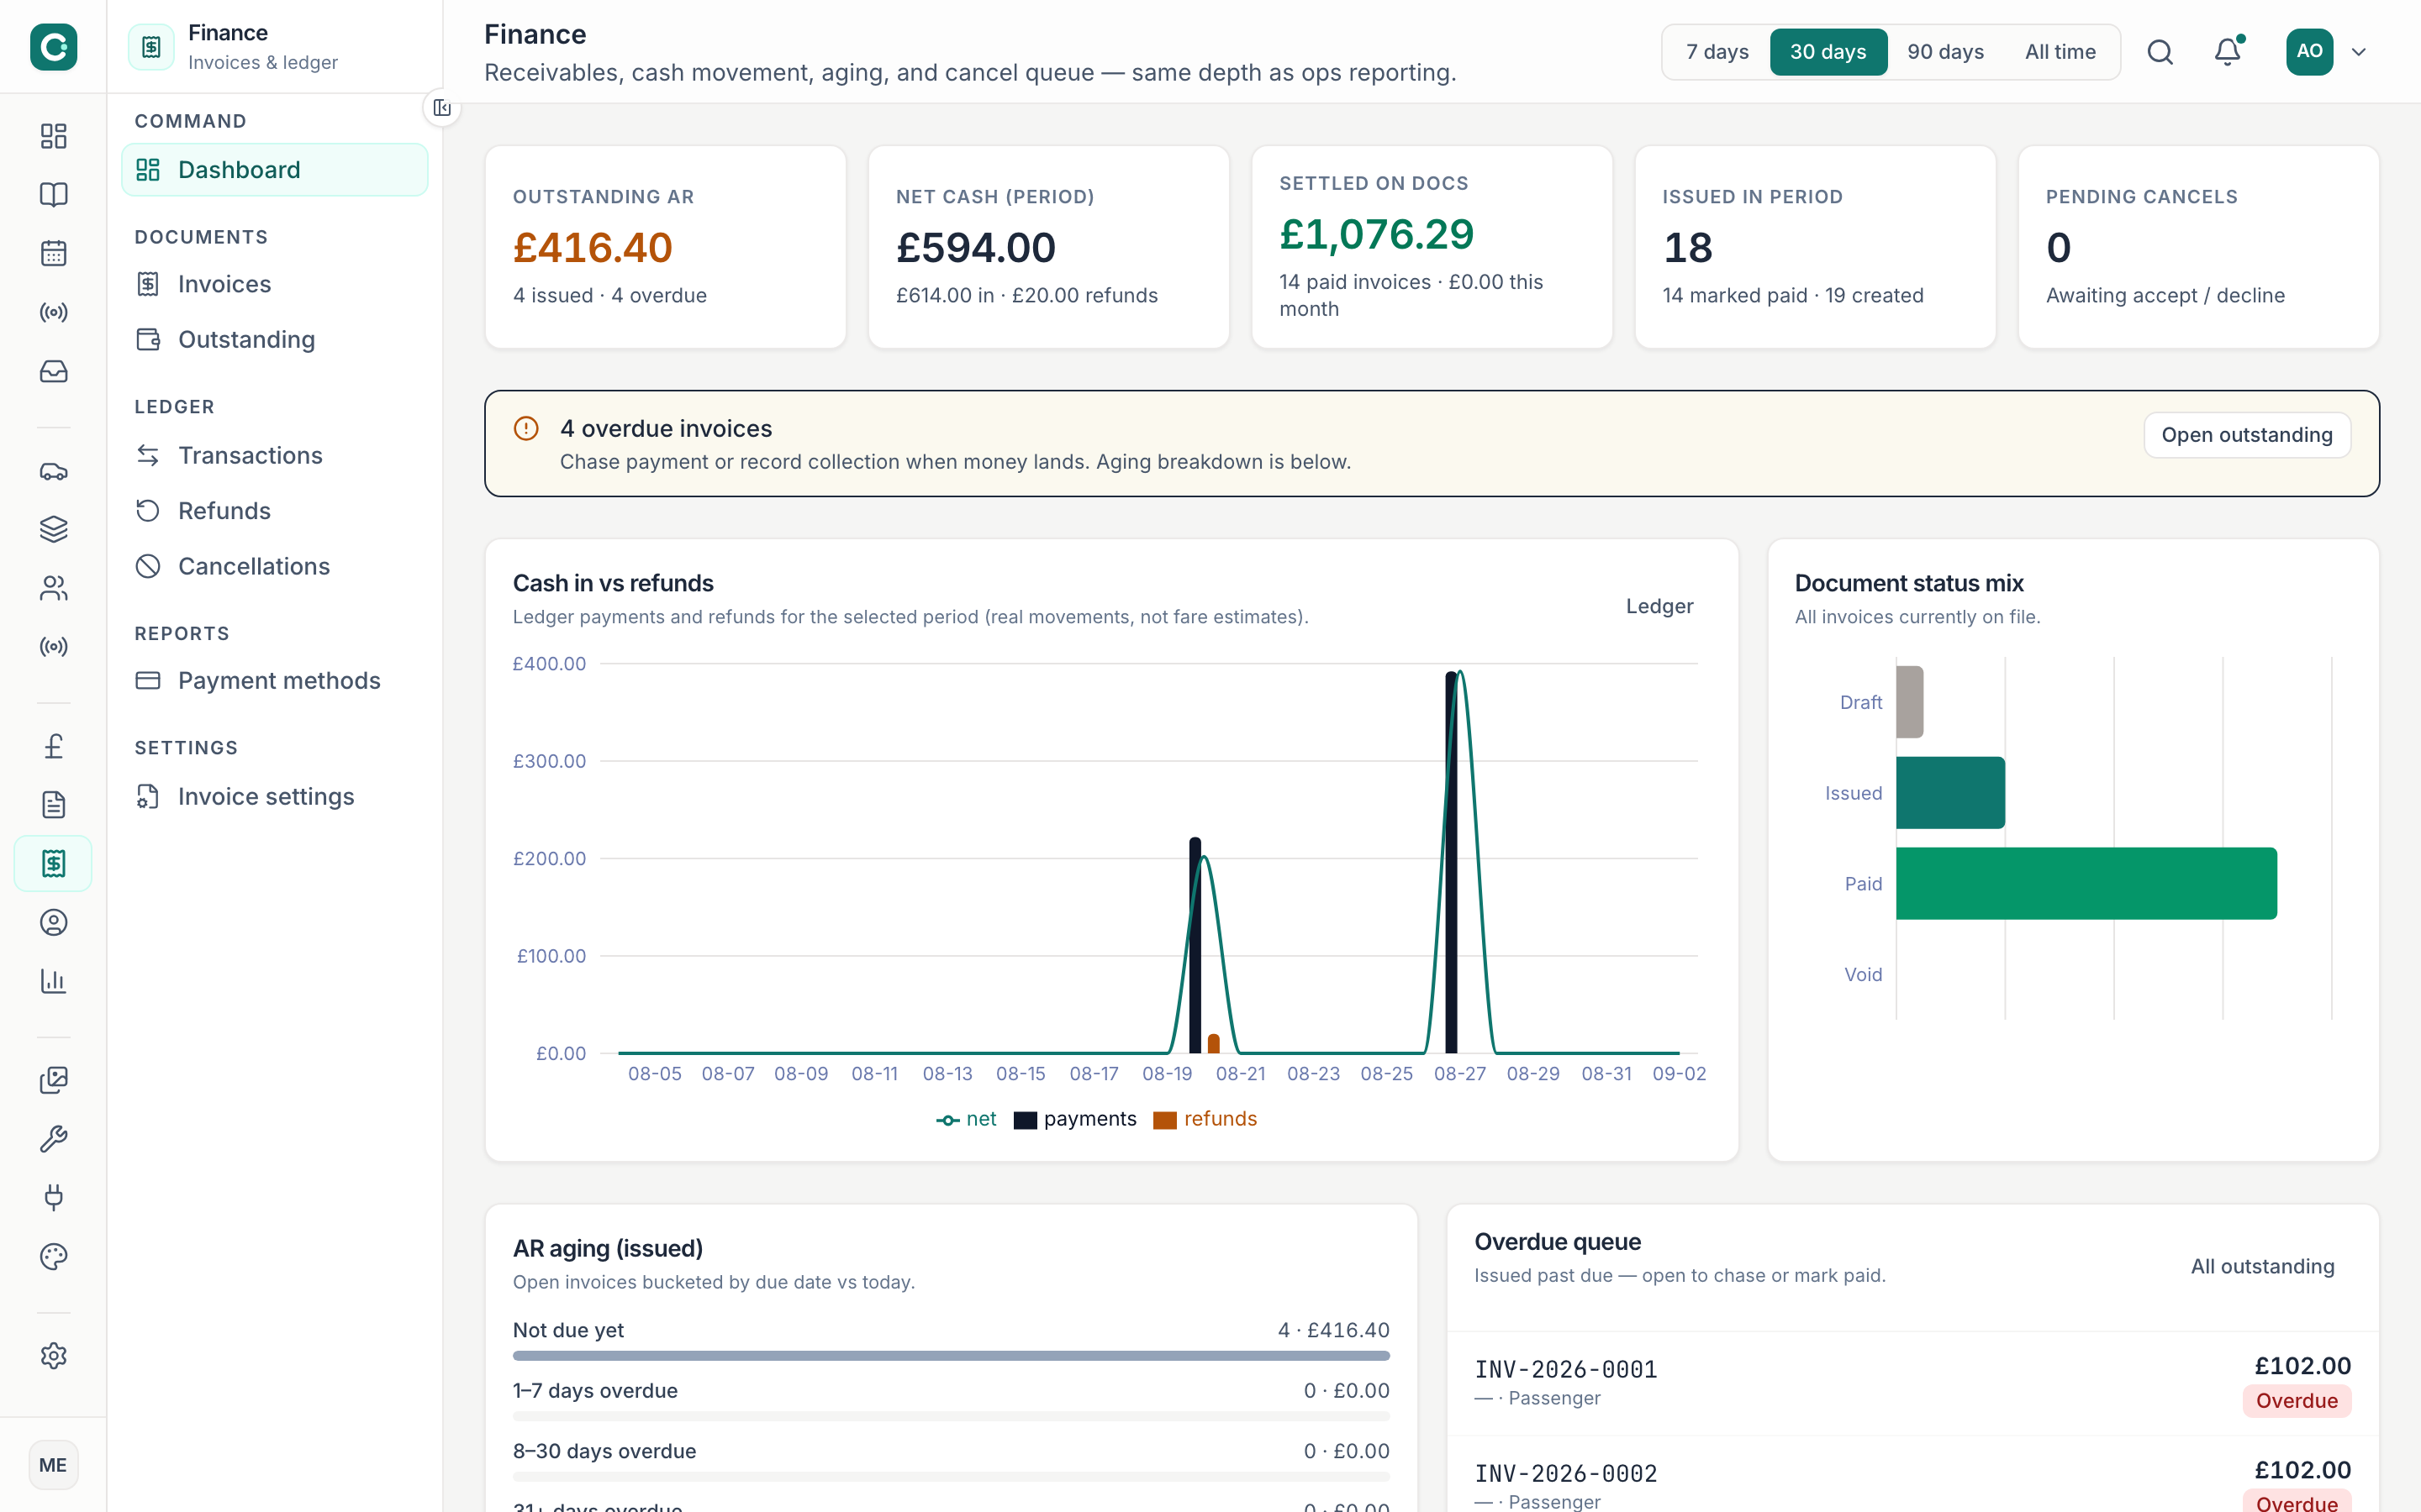This screenshot has width=2421, height=1512.
Task: Click the Not due yet progress bar
Action: point(951,1356)
